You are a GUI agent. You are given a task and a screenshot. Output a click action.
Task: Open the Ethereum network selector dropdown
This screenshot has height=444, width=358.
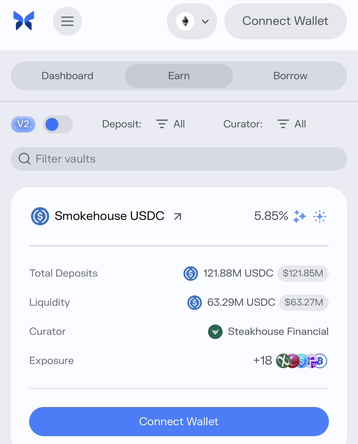click(x=192, y=22)
